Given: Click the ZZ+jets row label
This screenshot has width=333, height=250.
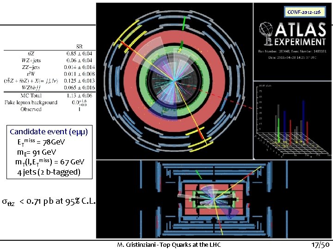Looking at the screenshot, I should (31, 67).
